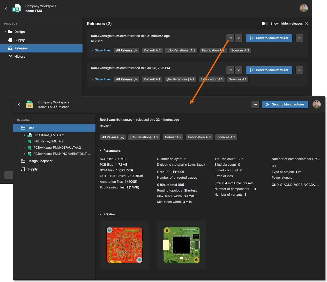Click the History clock icon in sidebar
Viewport: 327px width, 282px height.
pyautogui.click(x=10, y=57)
